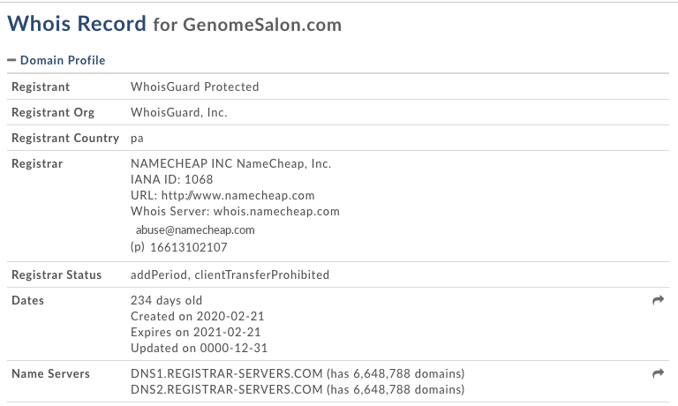Viewport: 678px width, 406px height.
Task: Click GenomeSalon.com in the heading
Action: tap(262, 25)
